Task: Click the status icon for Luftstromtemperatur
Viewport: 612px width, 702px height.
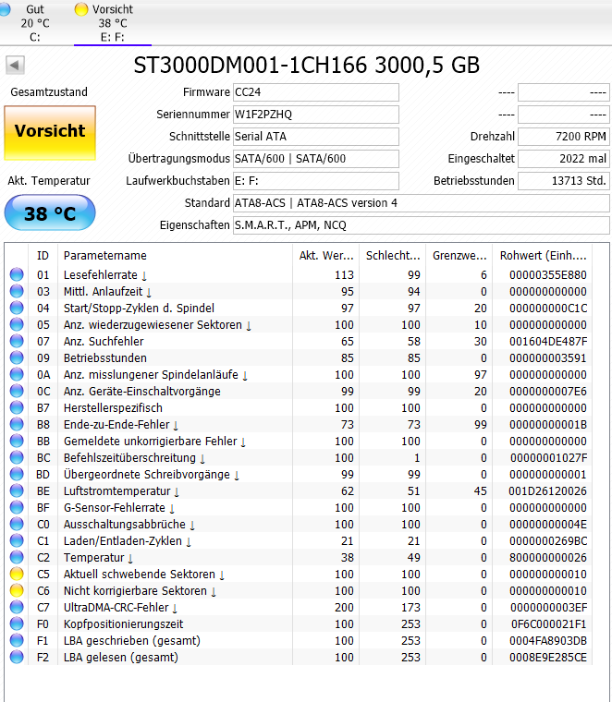Action: point(17,491)
